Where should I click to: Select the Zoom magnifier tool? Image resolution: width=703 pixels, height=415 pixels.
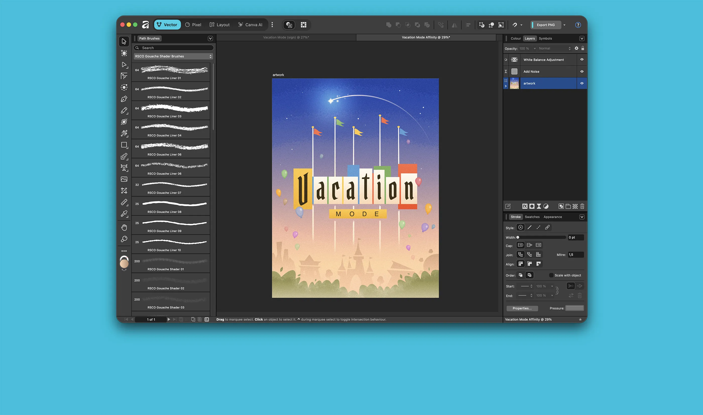[124, 239]
